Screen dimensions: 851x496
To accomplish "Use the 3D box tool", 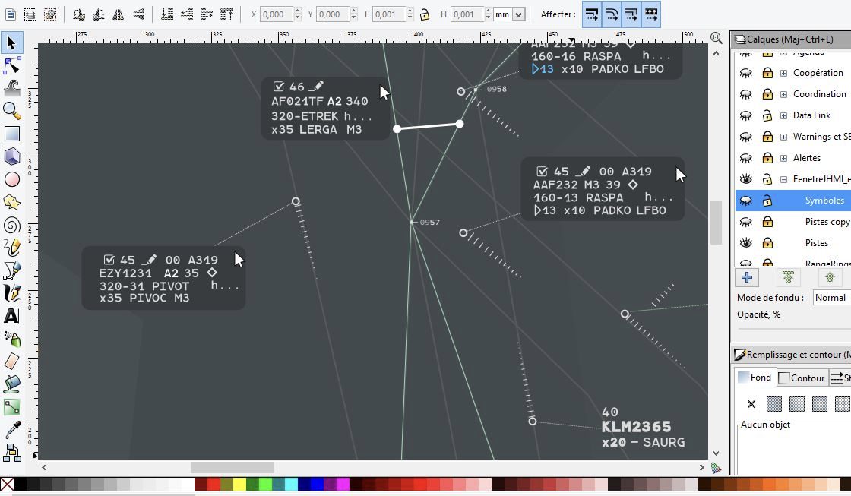I will 11,156.
